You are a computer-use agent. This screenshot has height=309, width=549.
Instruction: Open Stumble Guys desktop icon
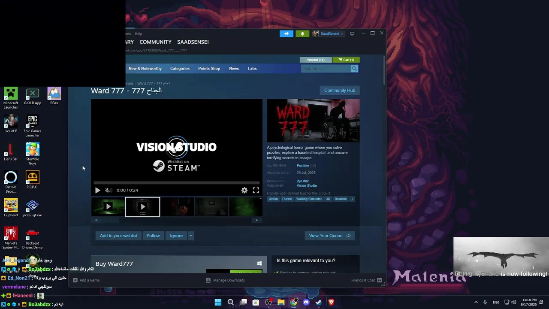click(x=33, y=154)
